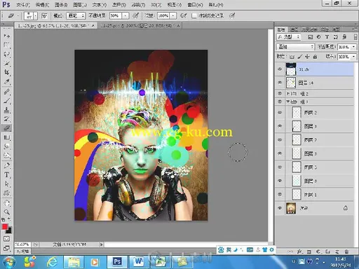The width and height of the screenshot is (359, 269).
Task: Open the brush preset picker arrow
Action: click(35, 16)
